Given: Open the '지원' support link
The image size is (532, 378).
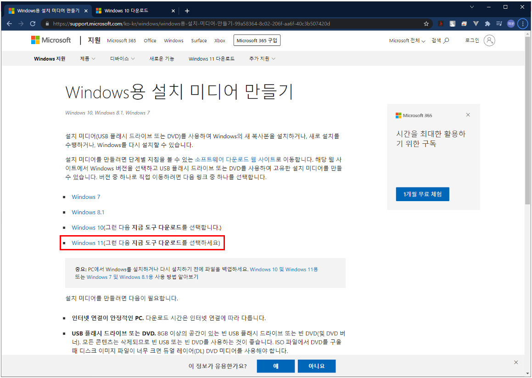Looking at the screenshot, I should click(94, 40).
